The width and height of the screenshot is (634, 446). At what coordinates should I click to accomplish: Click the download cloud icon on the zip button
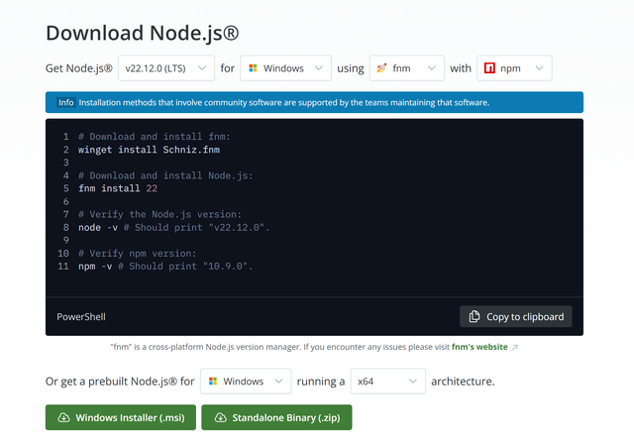coord(220,417)
